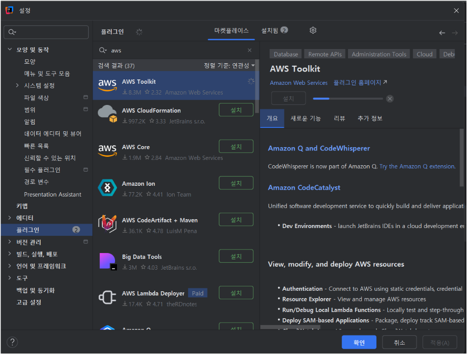Viewport: 467px width, 354px height.
Task: Open the Amazon Web Services vendor link
Action: pyautogui.click(x=299, y=82)
